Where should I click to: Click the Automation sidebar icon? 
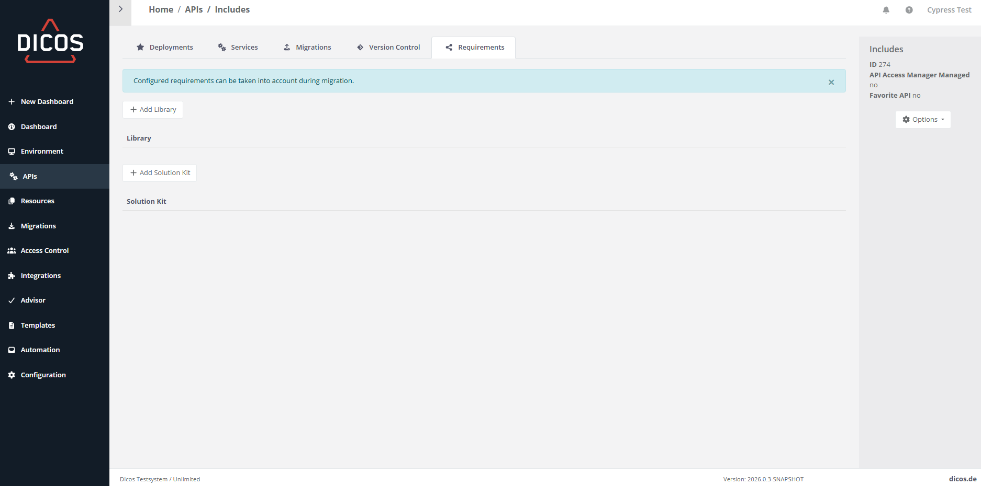pos(12,350)
